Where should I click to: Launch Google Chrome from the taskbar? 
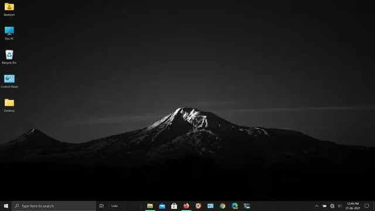coord(223,206)
